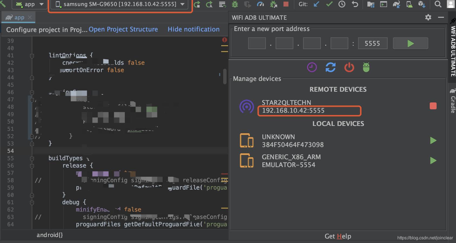Disconnect STAR2QLTECHN with red stop button

pyautogui.click(x=433, y=106)
